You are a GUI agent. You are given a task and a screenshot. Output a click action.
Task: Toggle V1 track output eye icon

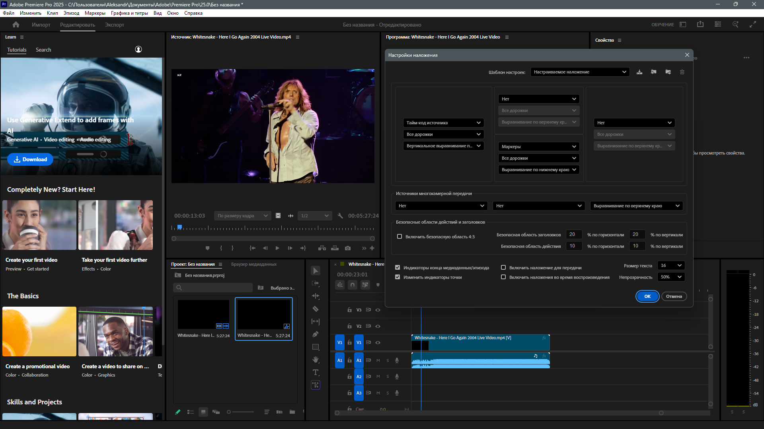378,343
